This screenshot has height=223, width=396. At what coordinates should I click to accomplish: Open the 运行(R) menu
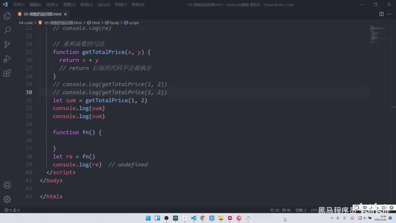click(104, 5)
